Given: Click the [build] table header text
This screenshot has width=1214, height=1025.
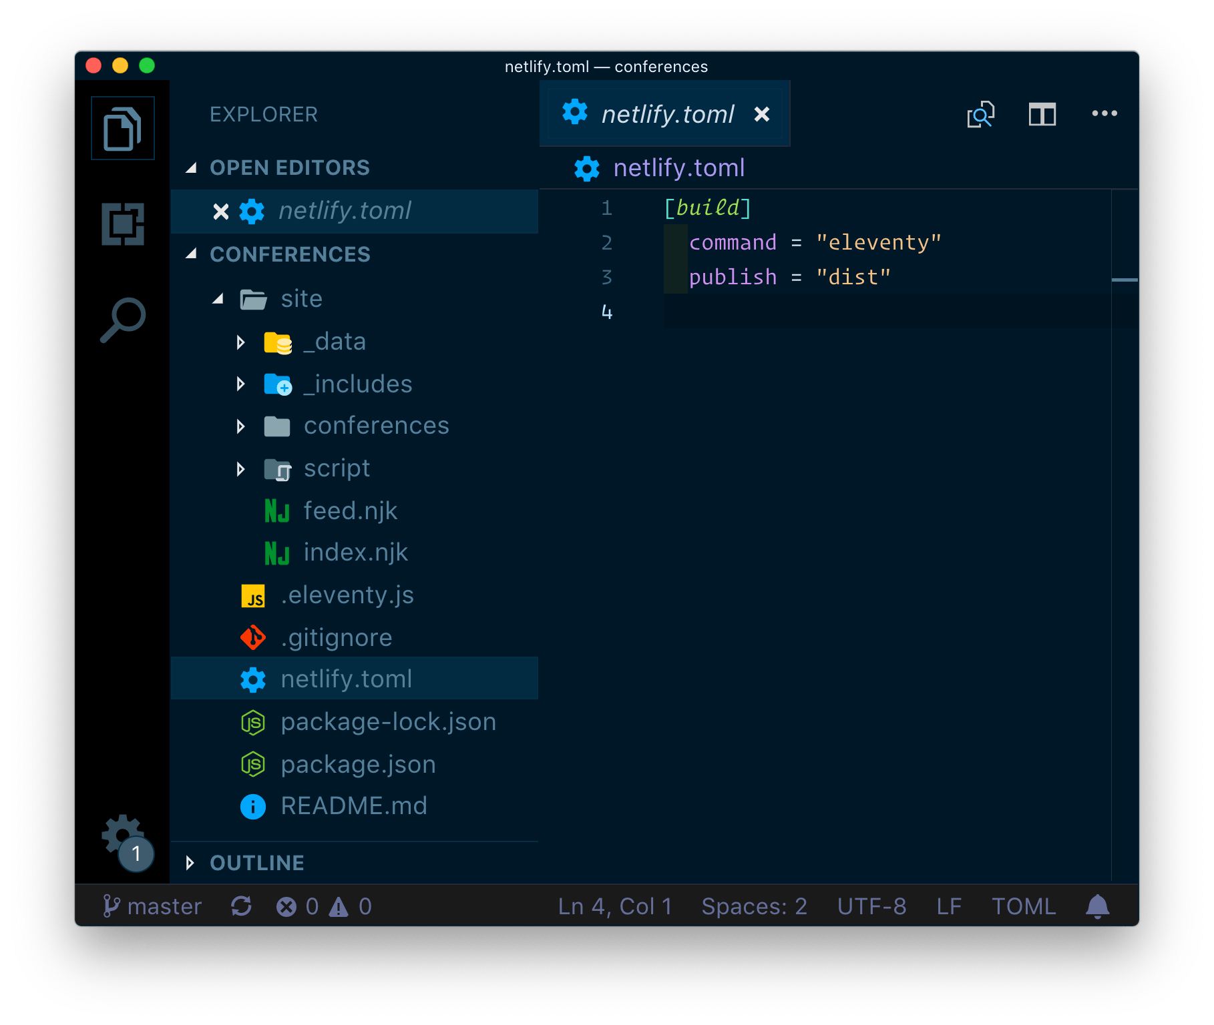Looking at the screenshot, I should click(x=708, y=208).
